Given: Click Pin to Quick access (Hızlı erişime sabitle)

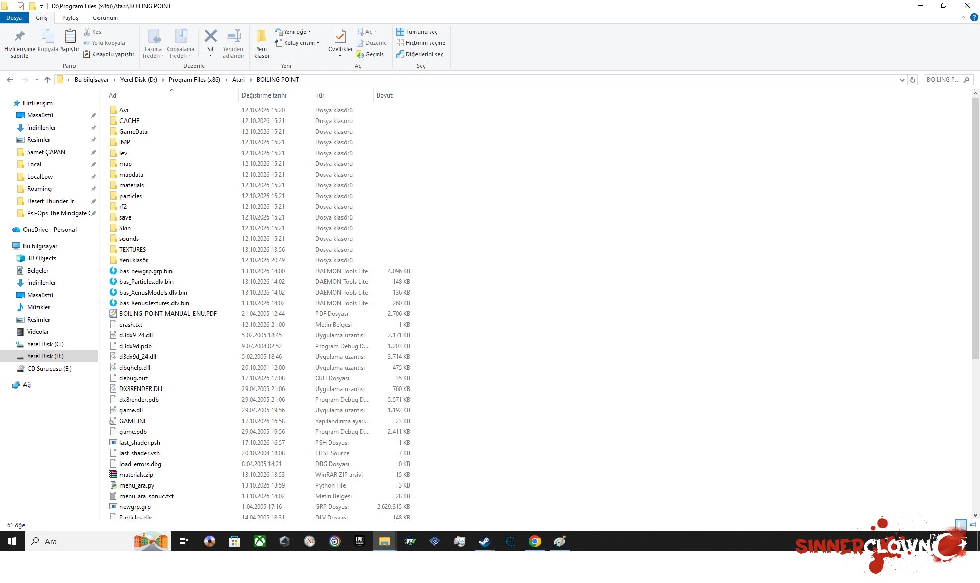Looking at the screenshot, I should click(x=19, y=43).
